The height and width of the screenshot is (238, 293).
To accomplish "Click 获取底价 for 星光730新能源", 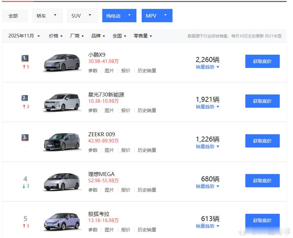I will 262,101.
